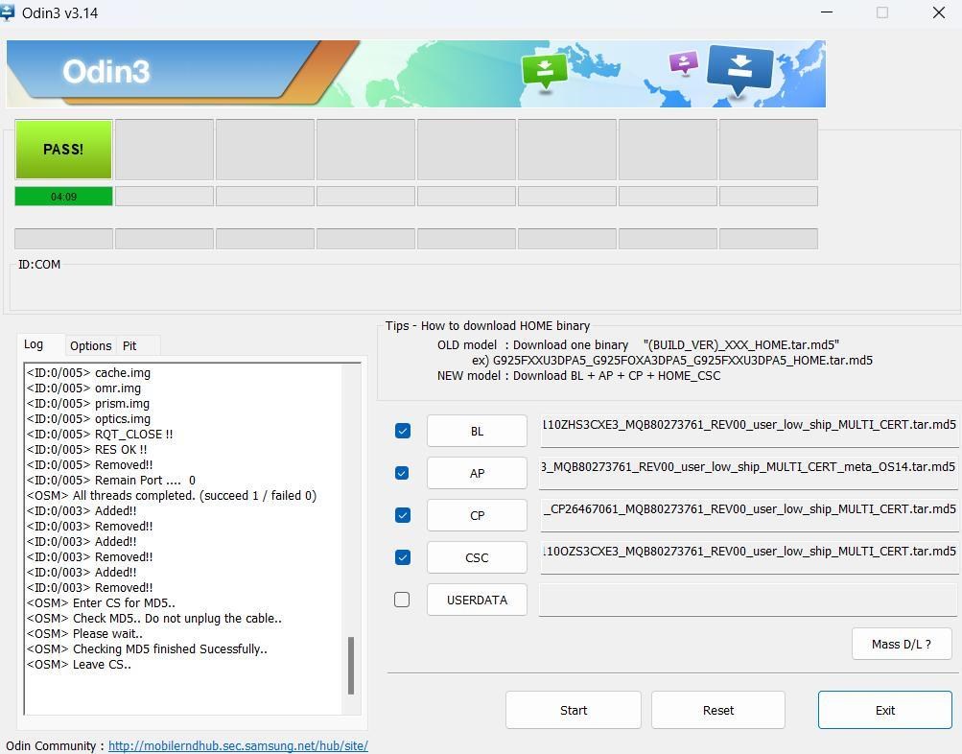Image resolution: width=962 pixels, height=754 pixels.
Task: Click the empty USERDATA path field
Action: click(x=748, y=600)
